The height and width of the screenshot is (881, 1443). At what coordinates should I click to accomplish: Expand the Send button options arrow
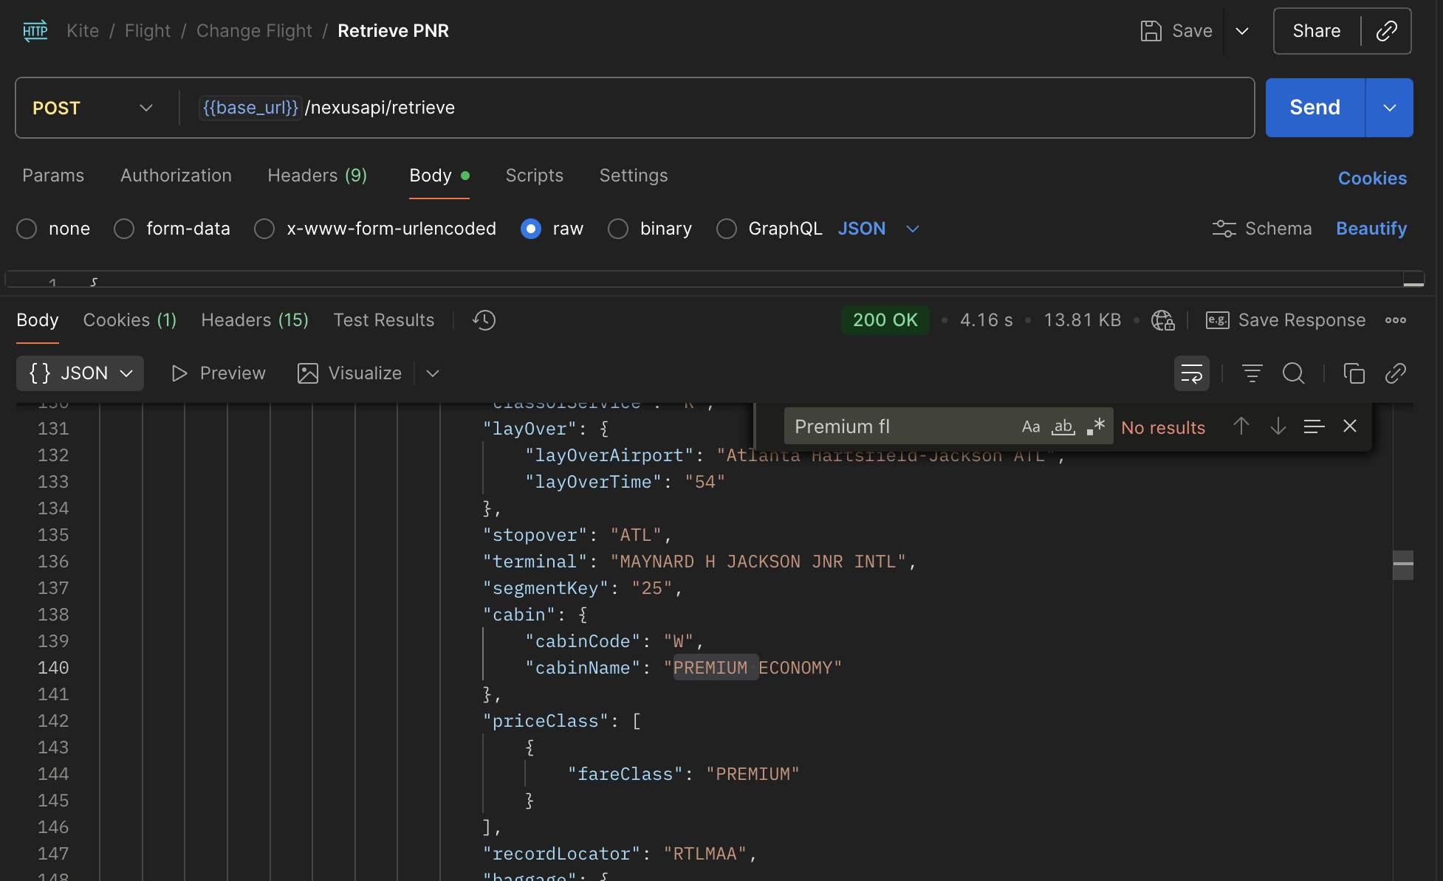(x=1389, y=108)
